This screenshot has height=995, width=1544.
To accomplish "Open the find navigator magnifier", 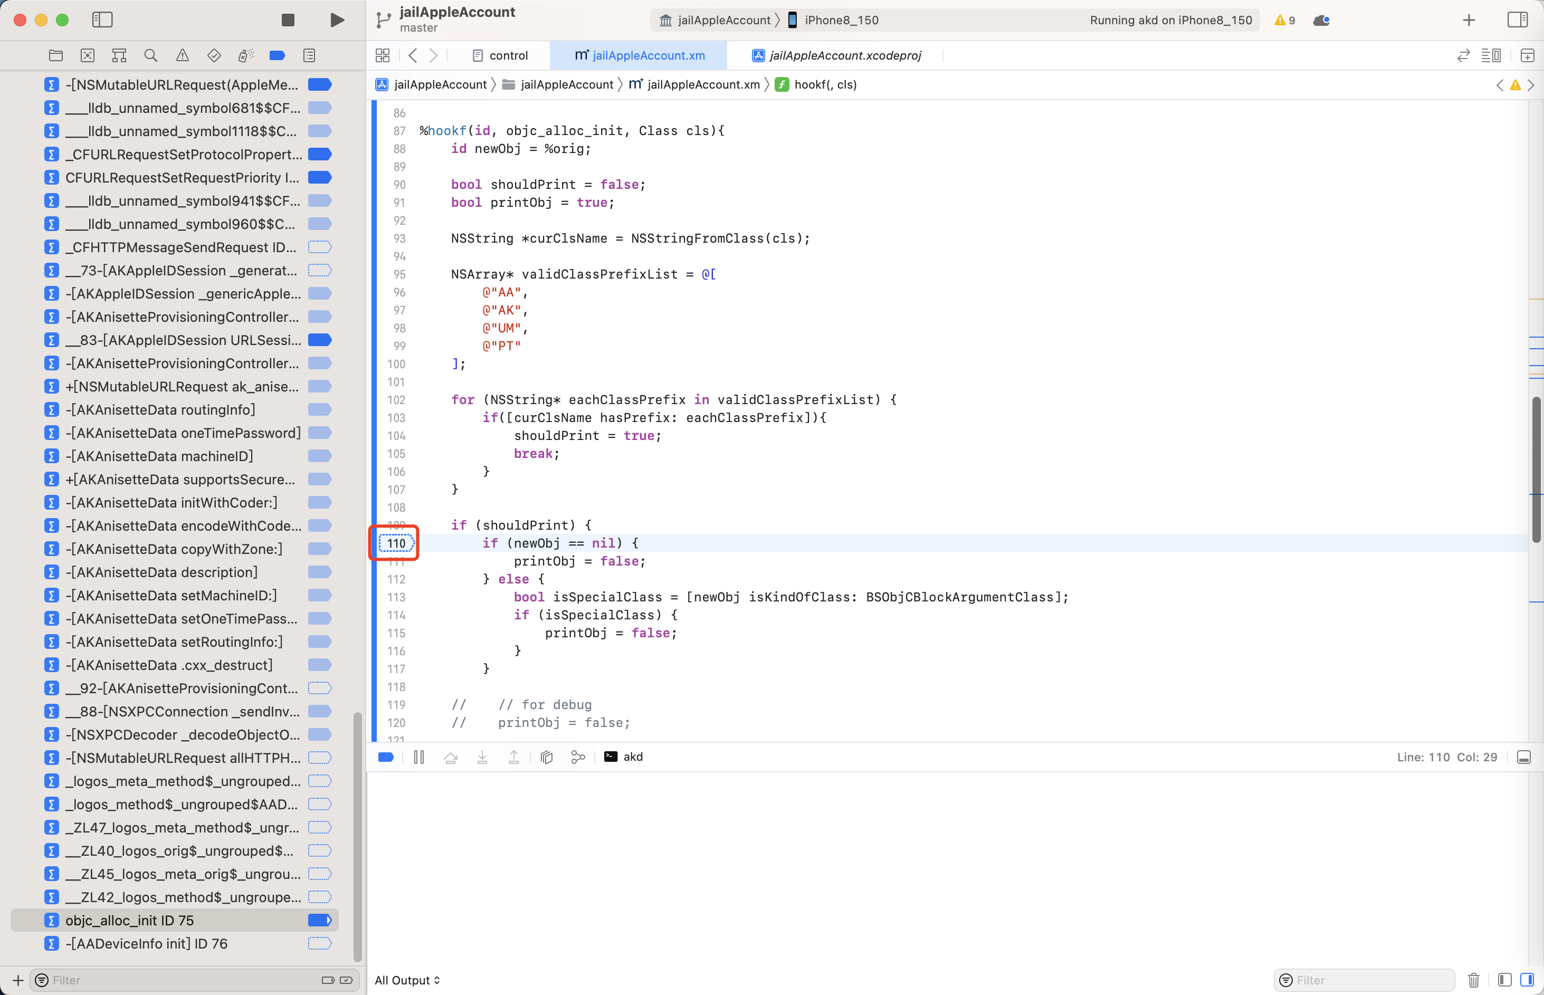I will pyautogui.click(x=150, y=55).
